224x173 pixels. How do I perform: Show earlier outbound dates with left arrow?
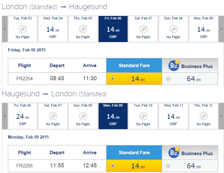5,29
